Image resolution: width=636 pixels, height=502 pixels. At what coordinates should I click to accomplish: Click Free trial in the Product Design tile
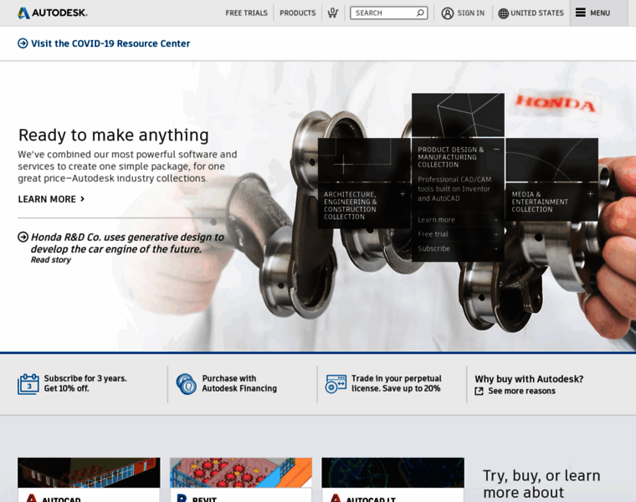[x=433, y=234]
